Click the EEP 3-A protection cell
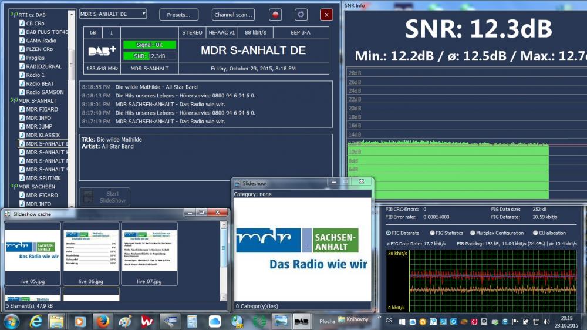 click(x=301, y=32)
